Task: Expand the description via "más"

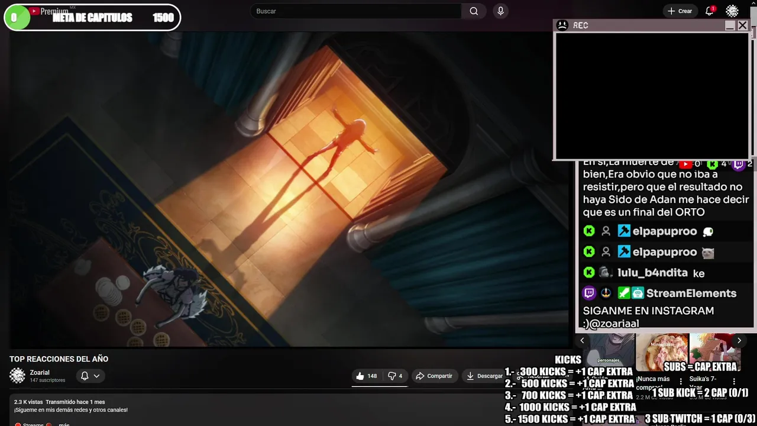Action: [64, 424]
